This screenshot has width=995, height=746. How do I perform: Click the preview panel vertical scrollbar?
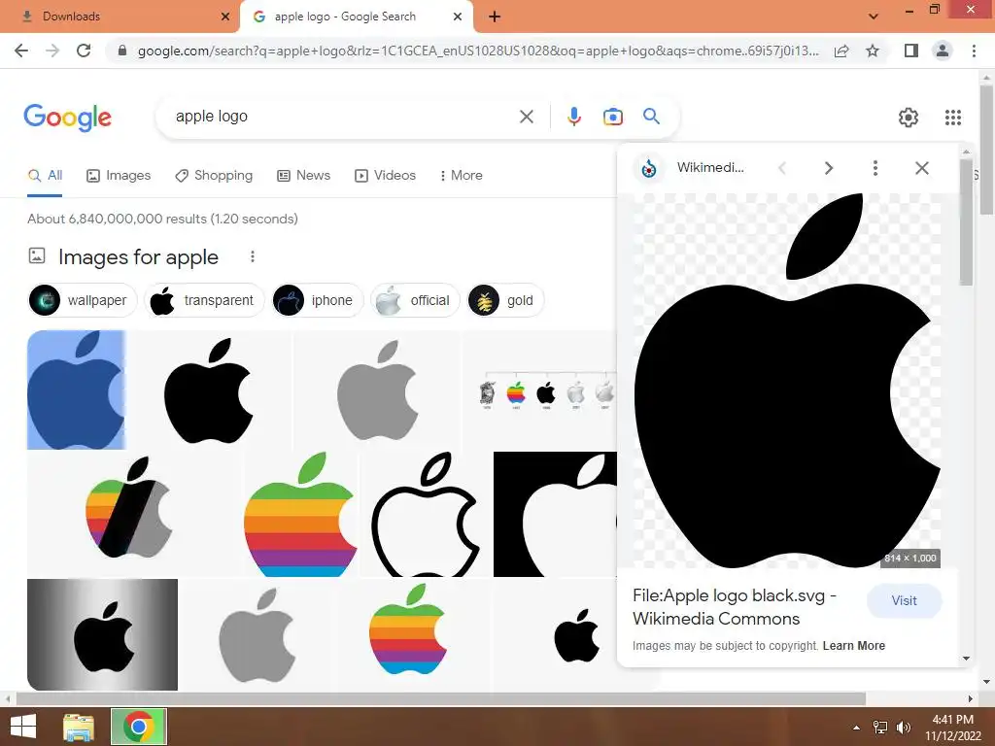click(x=966, y=222)
